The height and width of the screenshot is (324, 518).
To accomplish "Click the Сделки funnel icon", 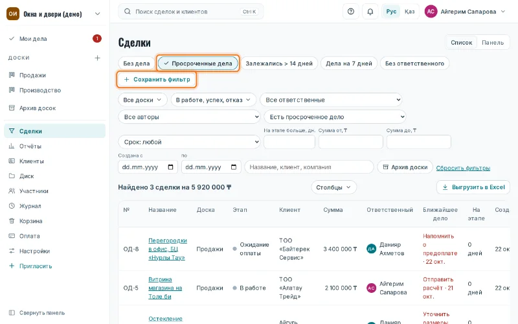I will coord(12,131).
